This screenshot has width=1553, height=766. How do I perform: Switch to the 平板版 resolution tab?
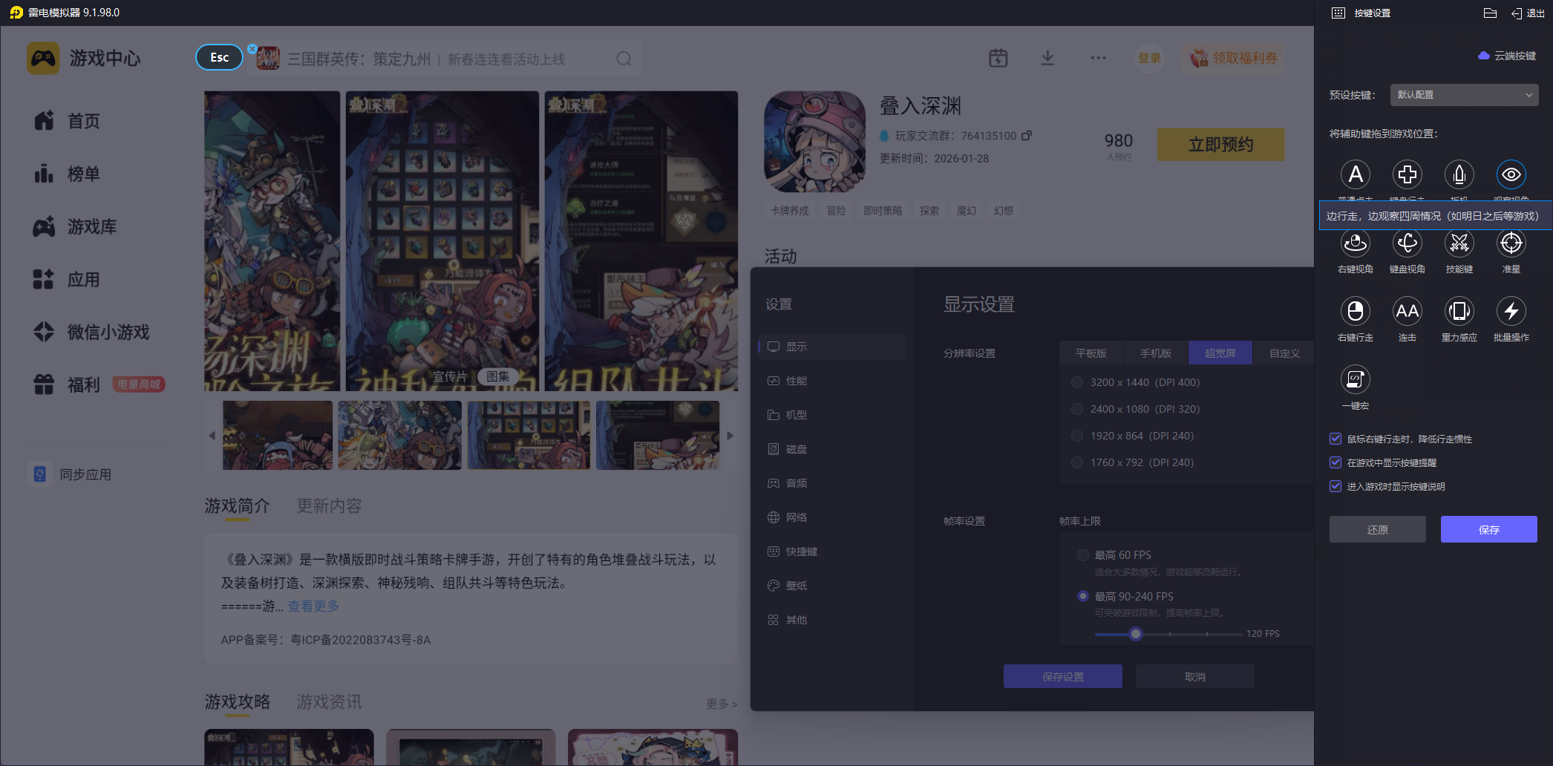pos(1091,353)
